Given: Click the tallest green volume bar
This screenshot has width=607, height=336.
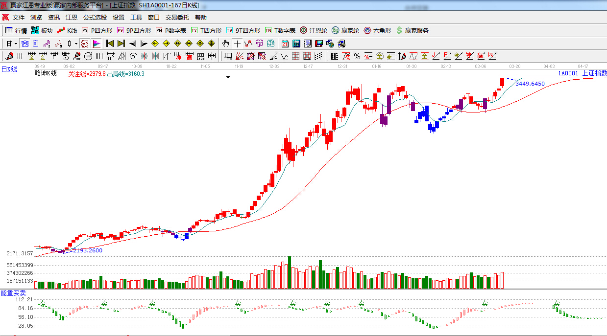Looking at the screenshot, I should 290,272.
